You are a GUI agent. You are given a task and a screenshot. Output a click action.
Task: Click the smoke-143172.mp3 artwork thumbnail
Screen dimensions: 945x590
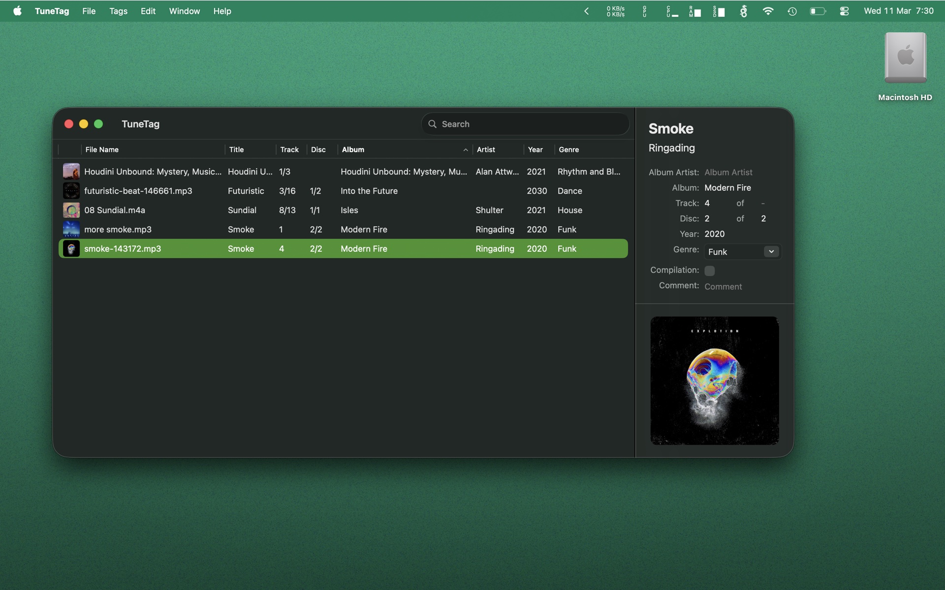click(x=71, y=249)
